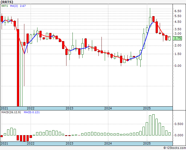The image size is (186, 150).
Task: Select the green RRTS legend label
Action: [x=5, y=6]
